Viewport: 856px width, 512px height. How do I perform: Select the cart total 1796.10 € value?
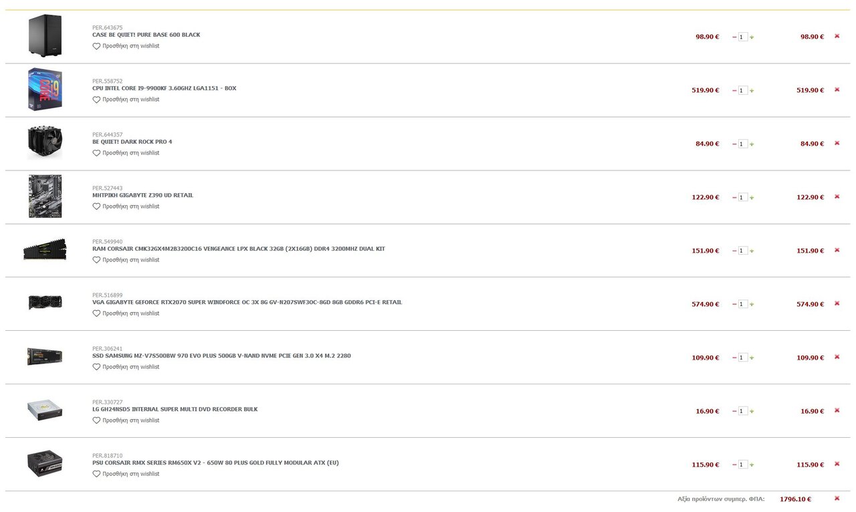pyautogui.click(x=796, y=499)
